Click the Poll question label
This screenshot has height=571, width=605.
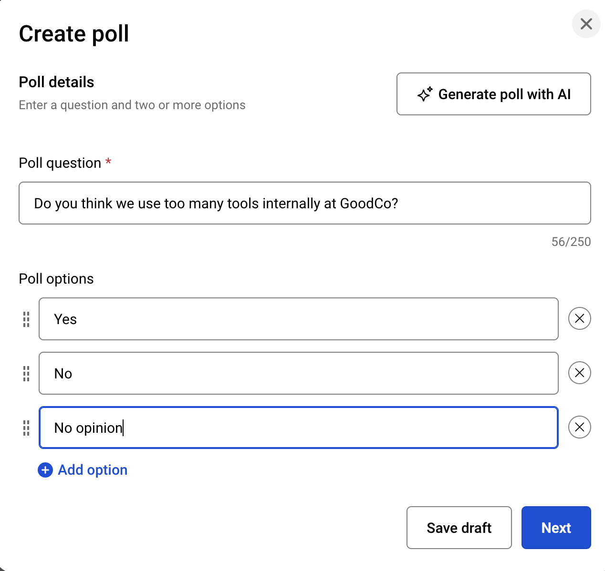[x=60, y=163]
